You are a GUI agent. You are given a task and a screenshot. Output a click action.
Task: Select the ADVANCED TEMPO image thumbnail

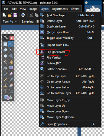tap(93, 9)
